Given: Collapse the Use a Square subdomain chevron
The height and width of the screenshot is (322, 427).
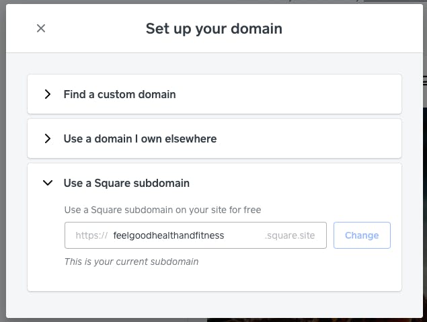Looking at the screenshot, I should tap(48, 183).
